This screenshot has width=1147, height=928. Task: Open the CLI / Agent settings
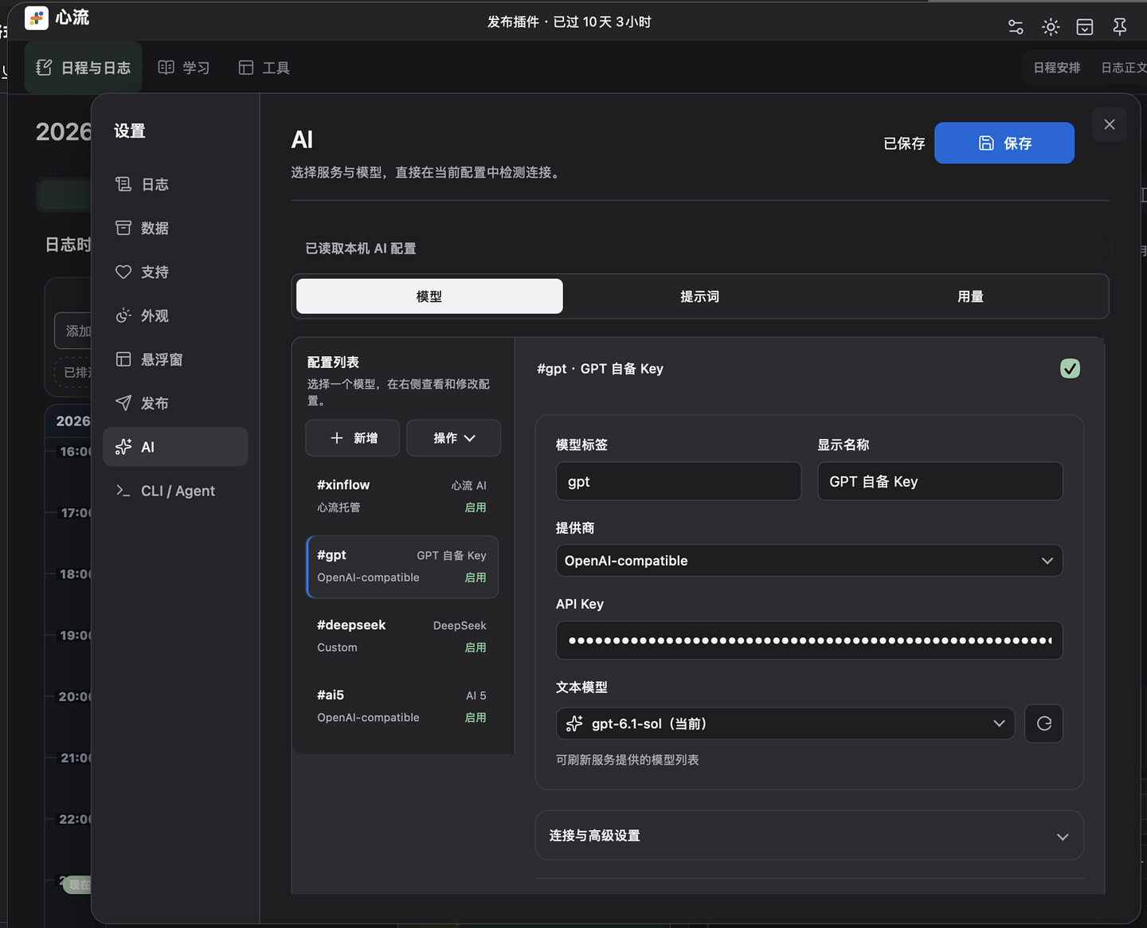[x=175, y=491]
